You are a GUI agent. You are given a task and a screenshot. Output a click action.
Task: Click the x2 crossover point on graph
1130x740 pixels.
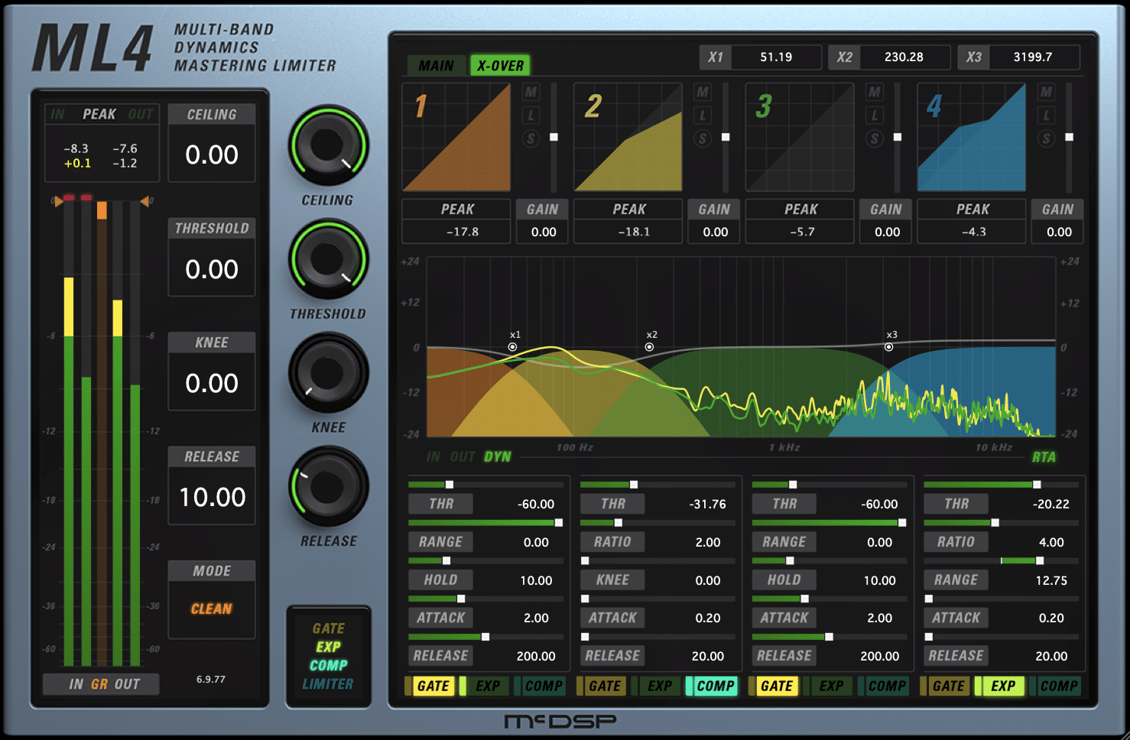coord(649,347)
